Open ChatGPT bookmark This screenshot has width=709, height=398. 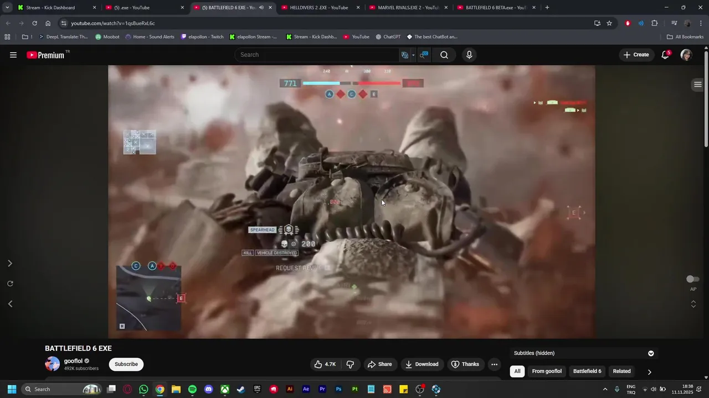[x=388, y=37]
